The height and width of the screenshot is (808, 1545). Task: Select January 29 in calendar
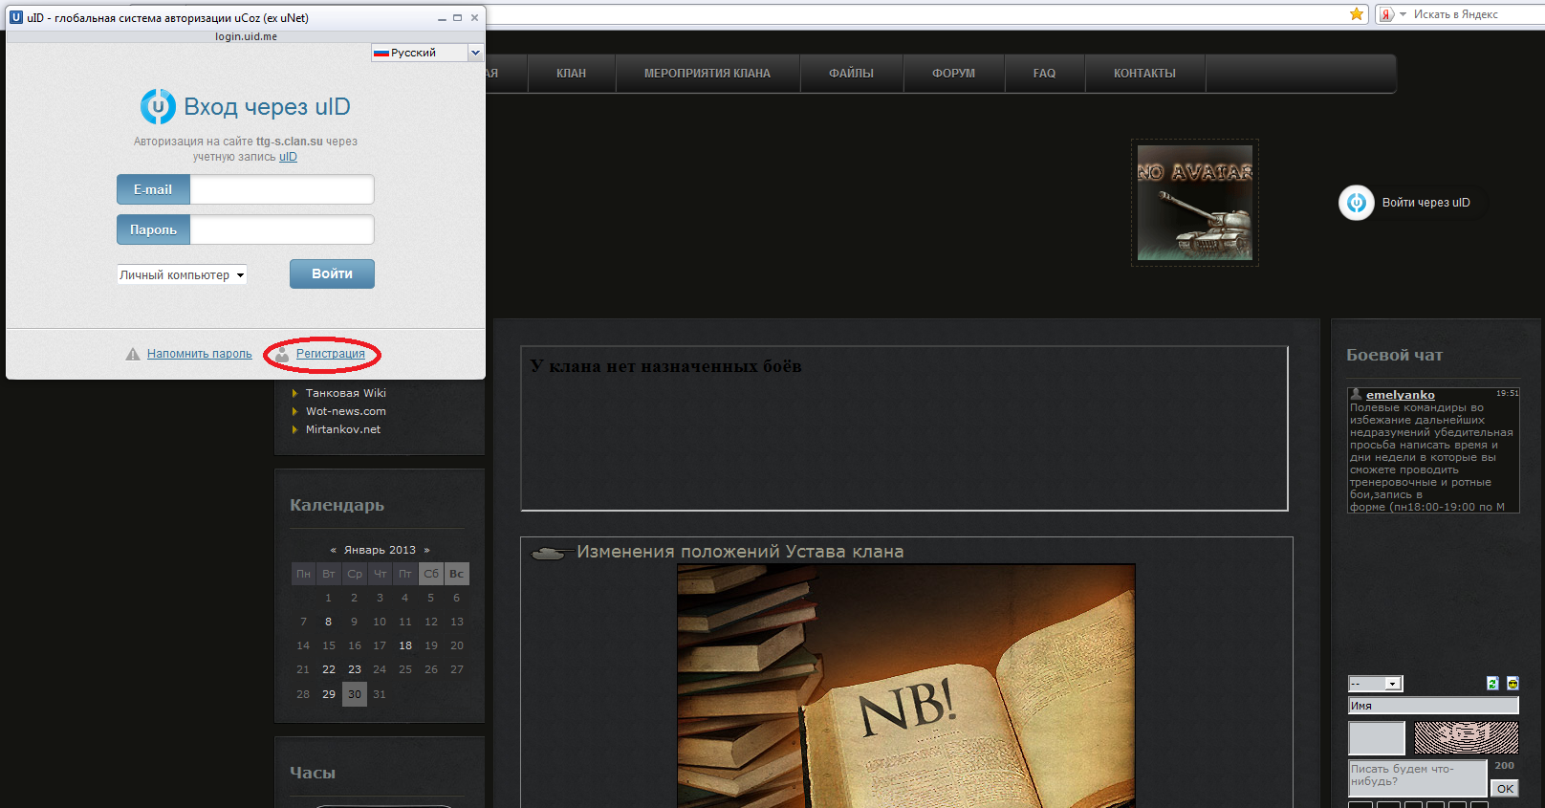(x=328, y=694)
